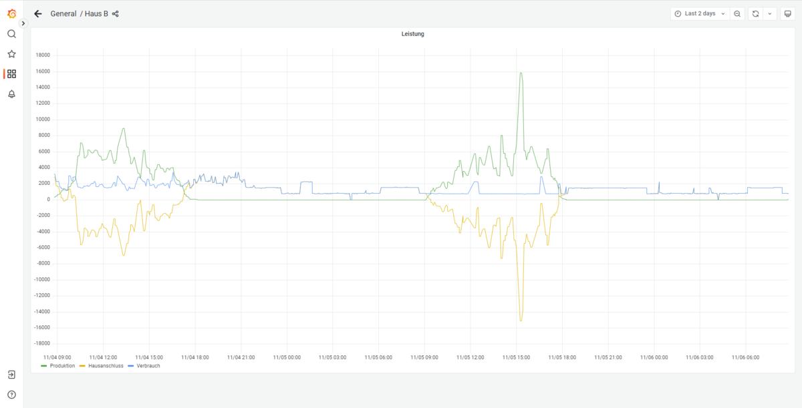Viewport: 802px width, 408px height.
Task: Open Starred dashboards from the sidebar
Action: click(x=11, y=54)
